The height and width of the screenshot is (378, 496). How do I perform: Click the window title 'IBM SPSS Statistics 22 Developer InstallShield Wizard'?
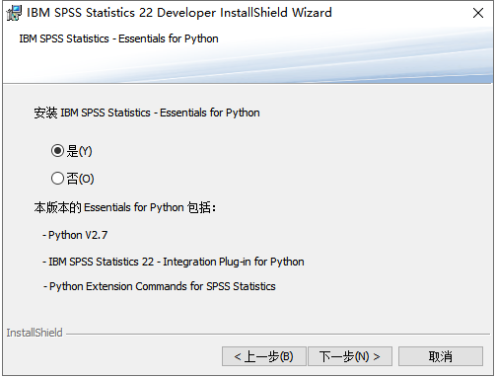click(x=179, y=13)
